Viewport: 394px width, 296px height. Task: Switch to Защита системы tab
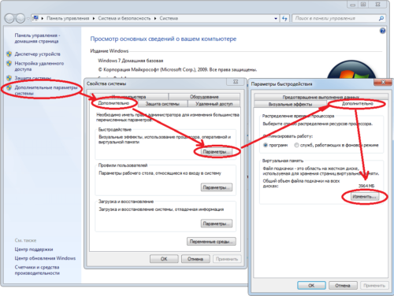tap(162, 104)
